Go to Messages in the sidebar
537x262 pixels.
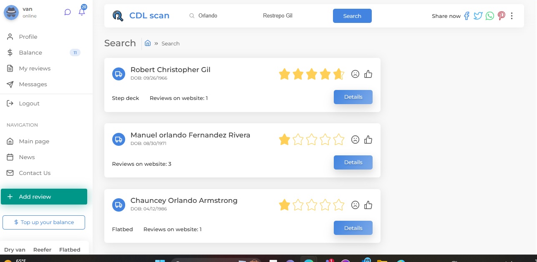tap(33, 84)
